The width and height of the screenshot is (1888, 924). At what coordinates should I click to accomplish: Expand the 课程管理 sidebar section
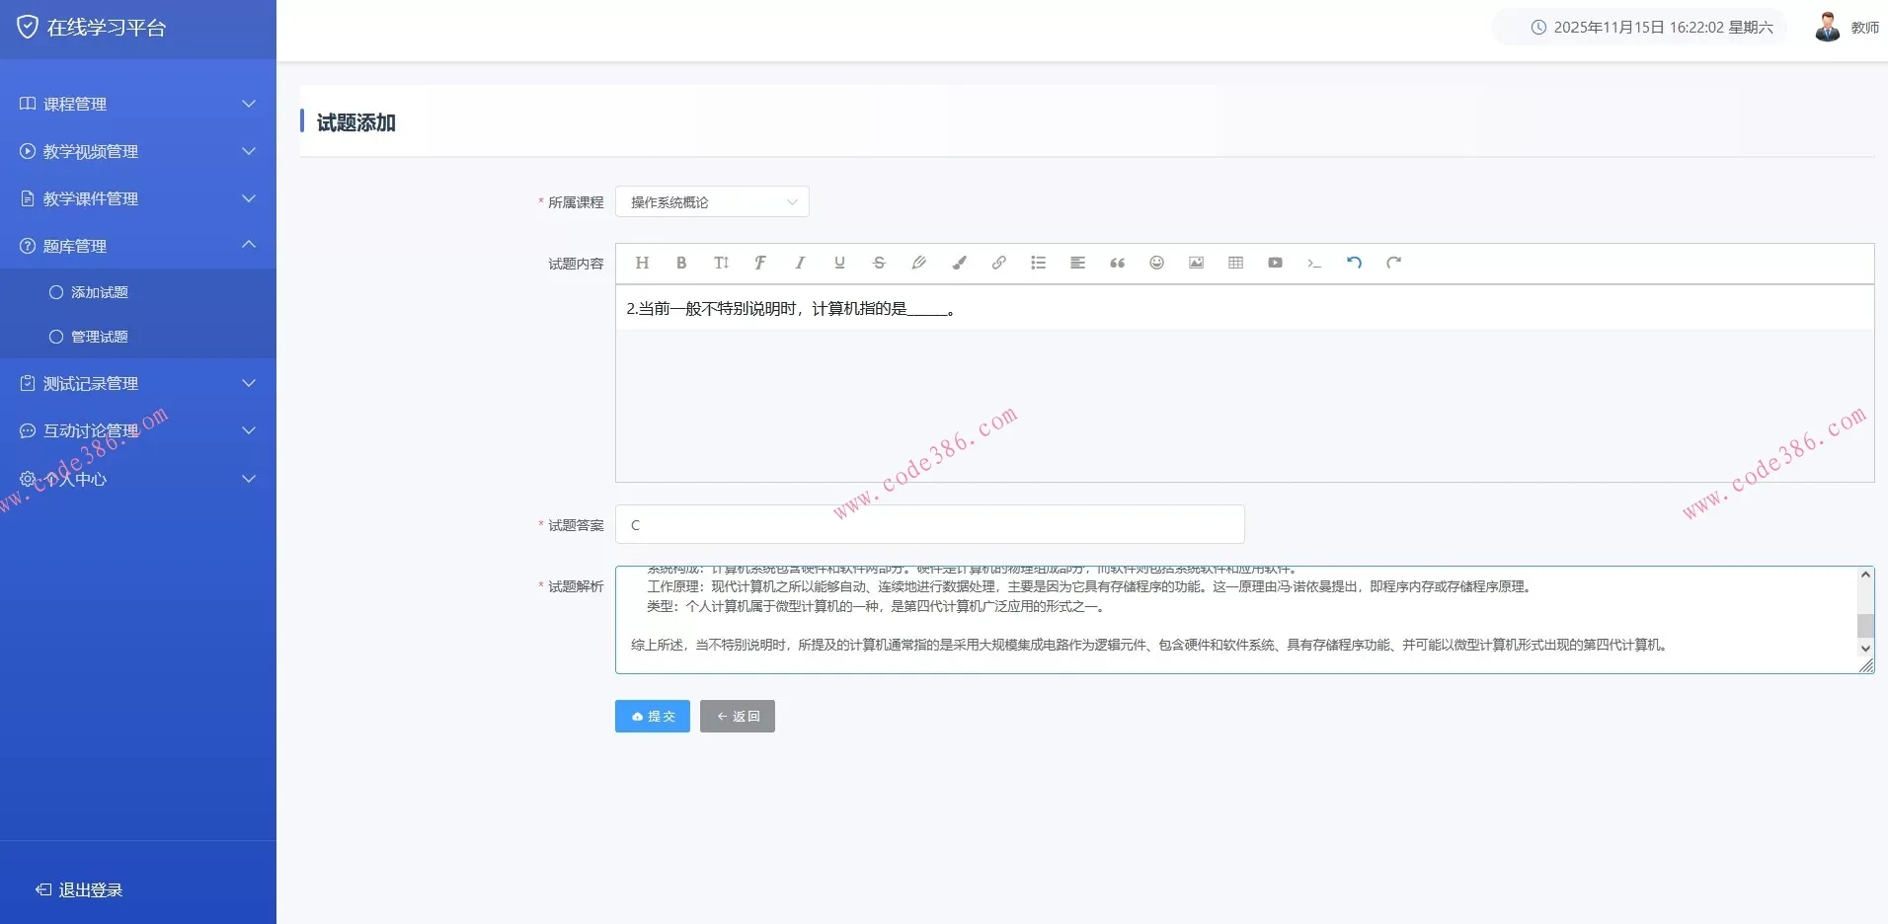pos(138,103)
